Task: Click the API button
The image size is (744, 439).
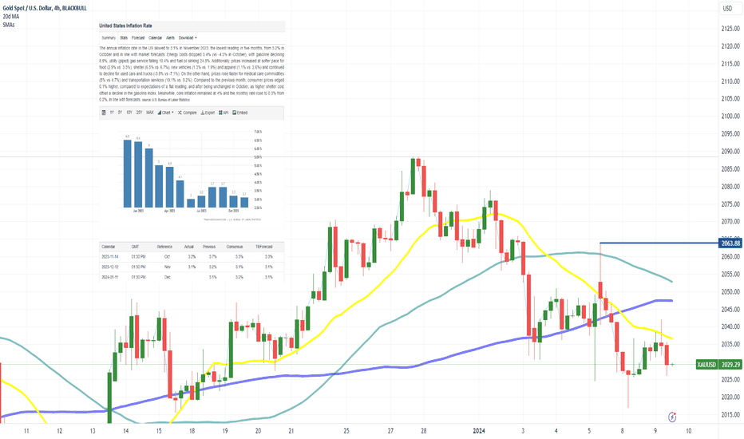Action: (224, 113)
